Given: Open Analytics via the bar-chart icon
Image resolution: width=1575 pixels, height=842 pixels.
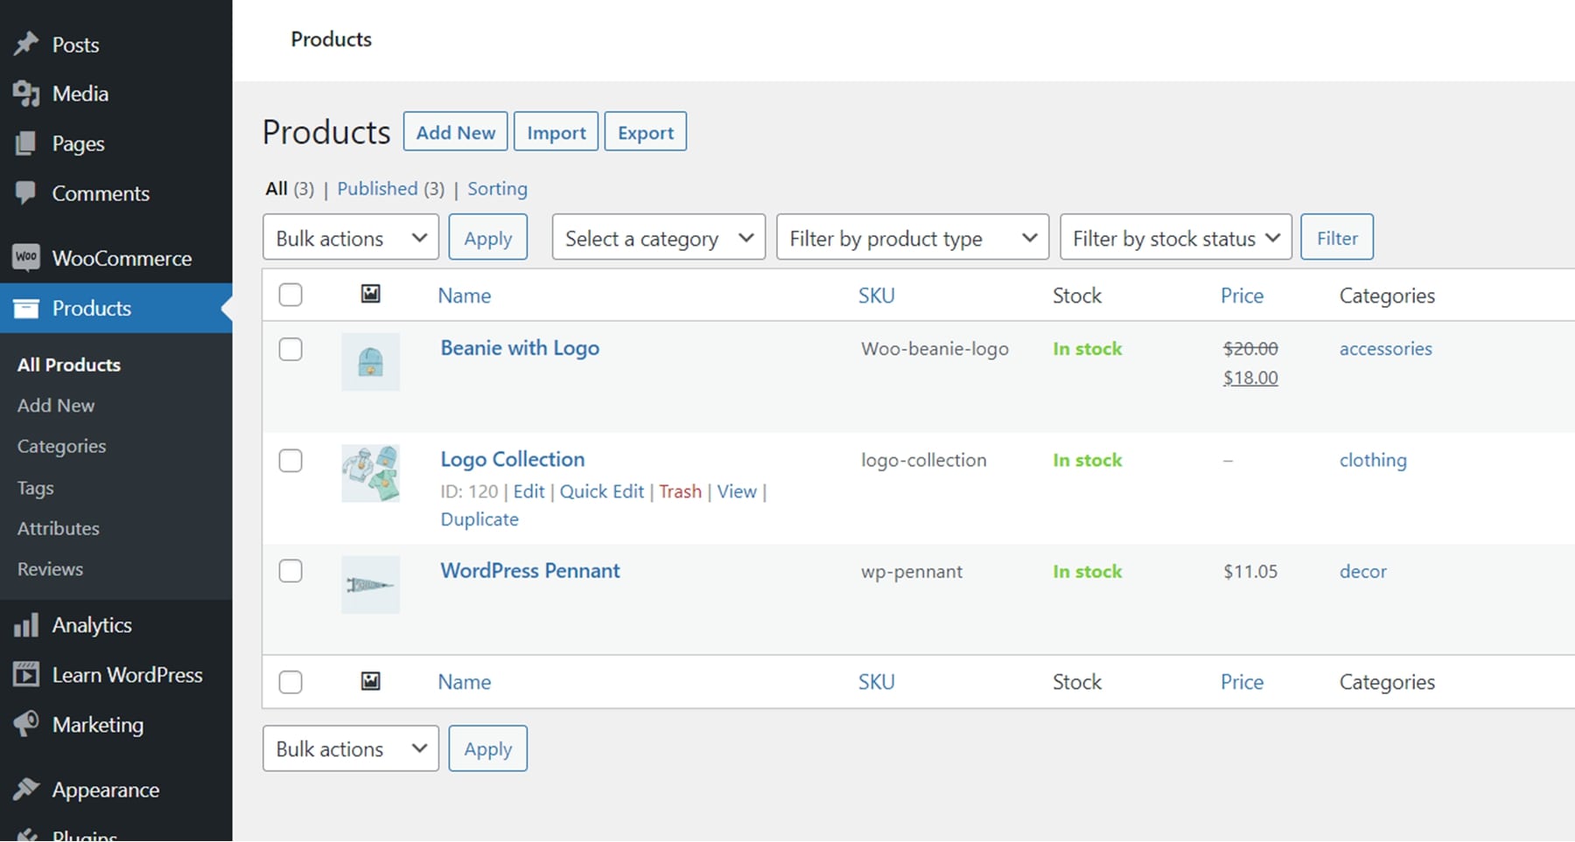Looking at the screenshot, I should tap(27, 624).
